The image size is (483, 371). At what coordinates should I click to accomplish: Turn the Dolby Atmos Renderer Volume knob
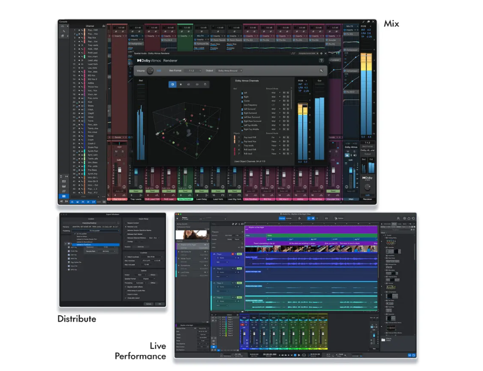tap(150, 71)
